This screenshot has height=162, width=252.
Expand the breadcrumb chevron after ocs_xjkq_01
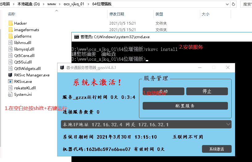point(88,4)
